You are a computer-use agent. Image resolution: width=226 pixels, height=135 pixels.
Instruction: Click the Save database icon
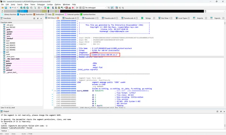pos(6,8)
